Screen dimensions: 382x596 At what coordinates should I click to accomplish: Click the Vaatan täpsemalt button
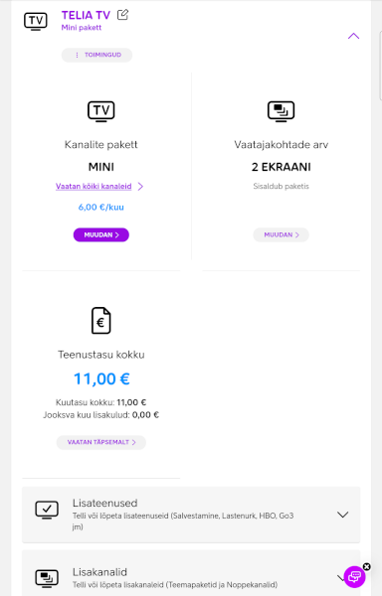pos(101,442)
